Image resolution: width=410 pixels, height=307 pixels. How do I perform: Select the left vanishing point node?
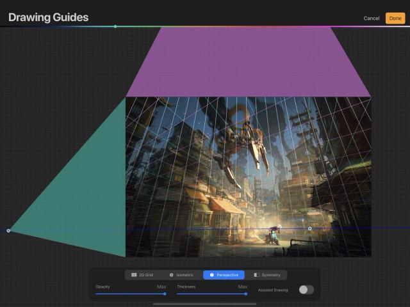point(8,230)
